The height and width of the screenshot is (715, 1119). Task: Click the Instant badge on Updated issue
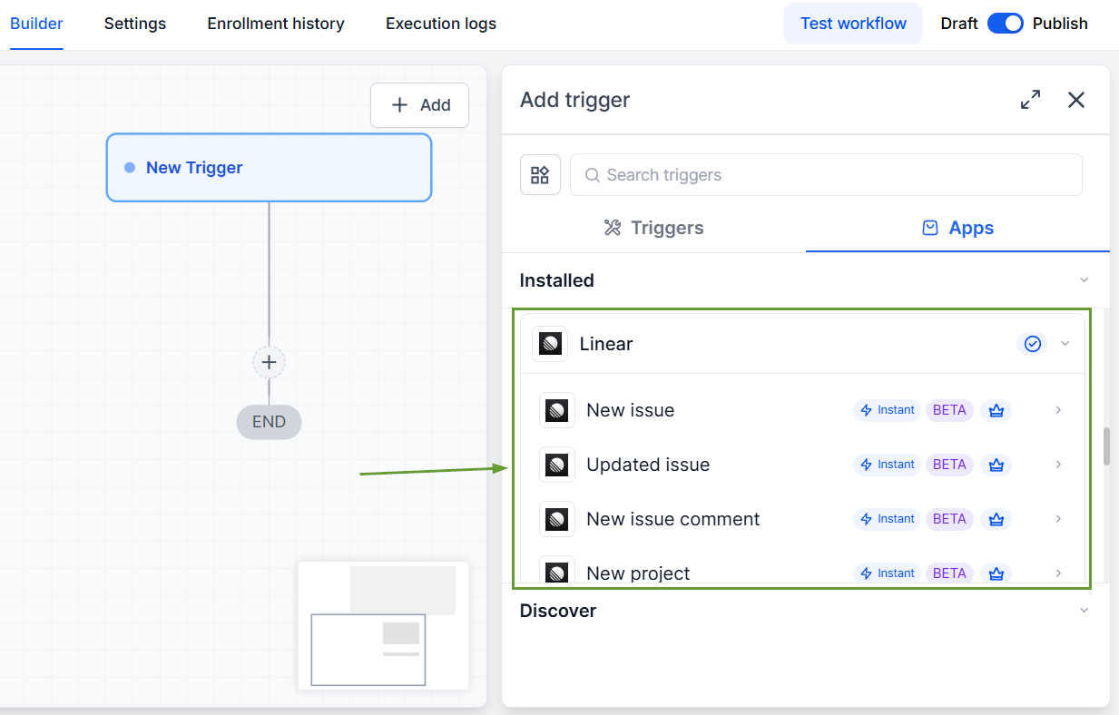pos(887,465)
